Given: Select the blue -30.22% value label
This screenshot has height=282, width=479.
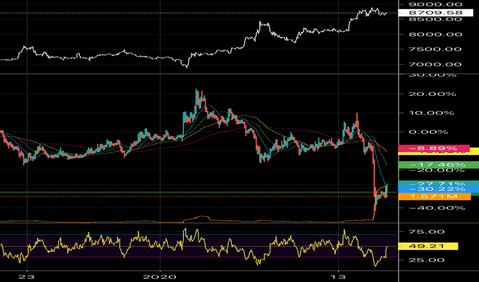Looking at the screenshot, I should coord(438,189).
